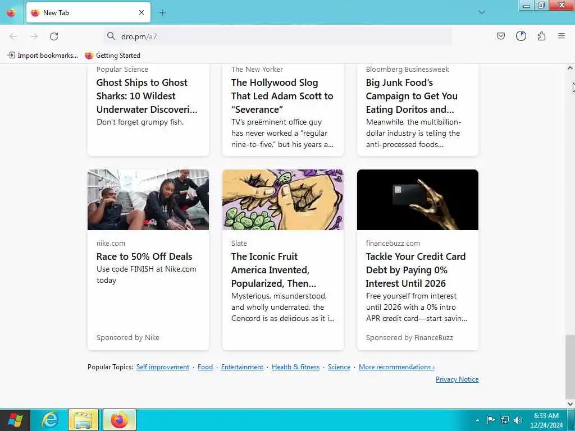Open Health & fitness topic

point(295,367)
